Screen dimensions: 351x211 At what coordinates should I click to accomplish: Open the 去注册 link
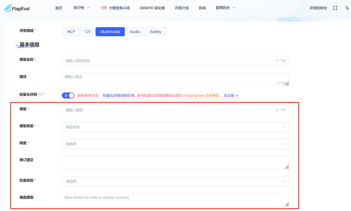(x=231, y=95)
